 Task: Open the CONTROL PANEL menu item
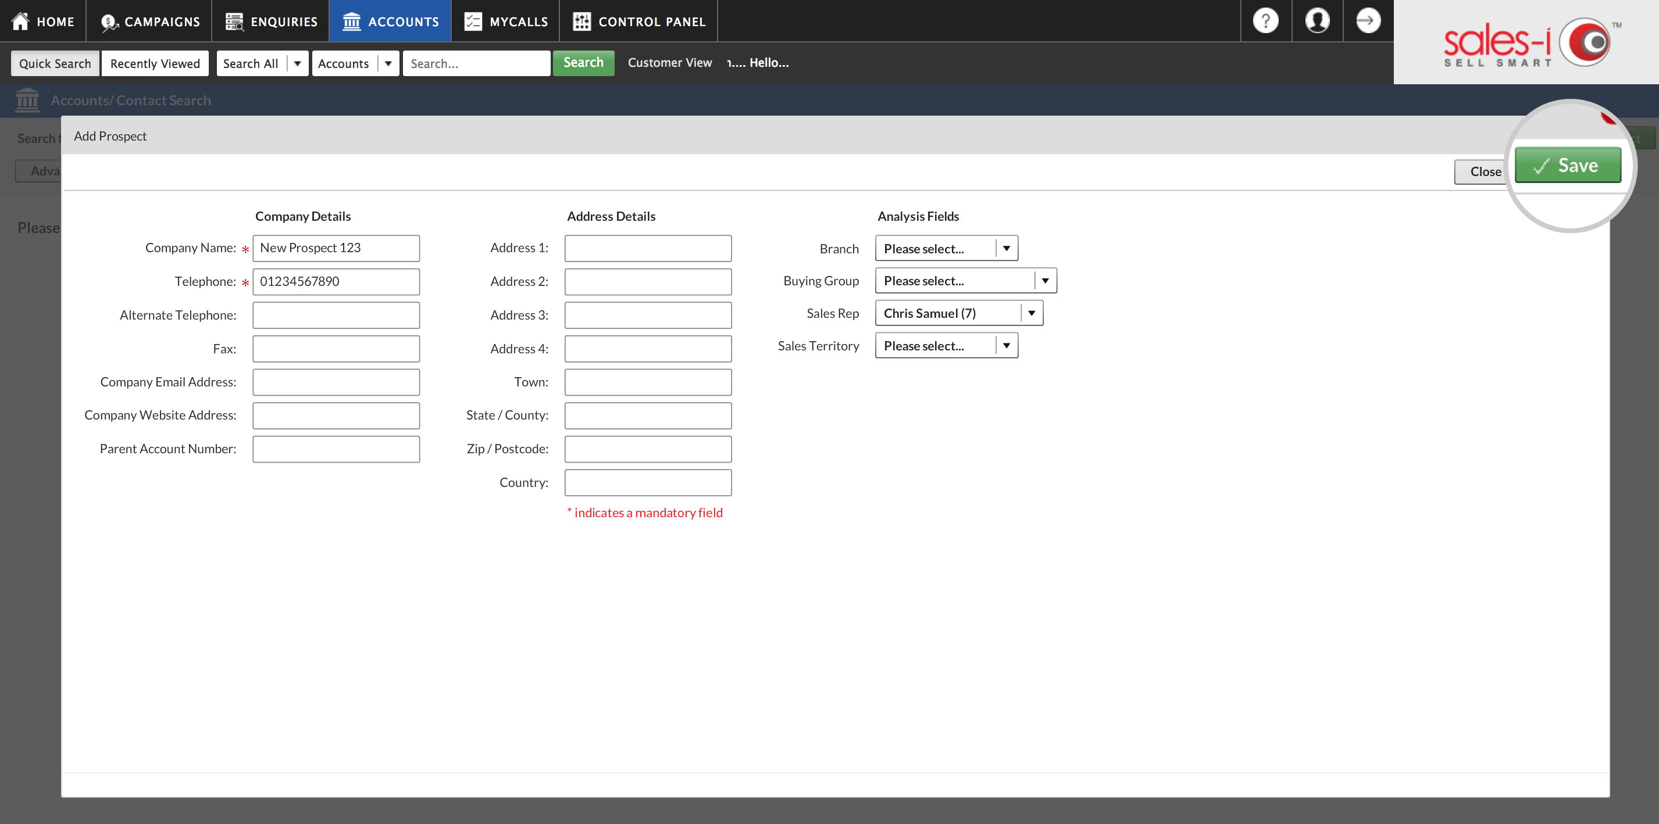coord(639,22)
